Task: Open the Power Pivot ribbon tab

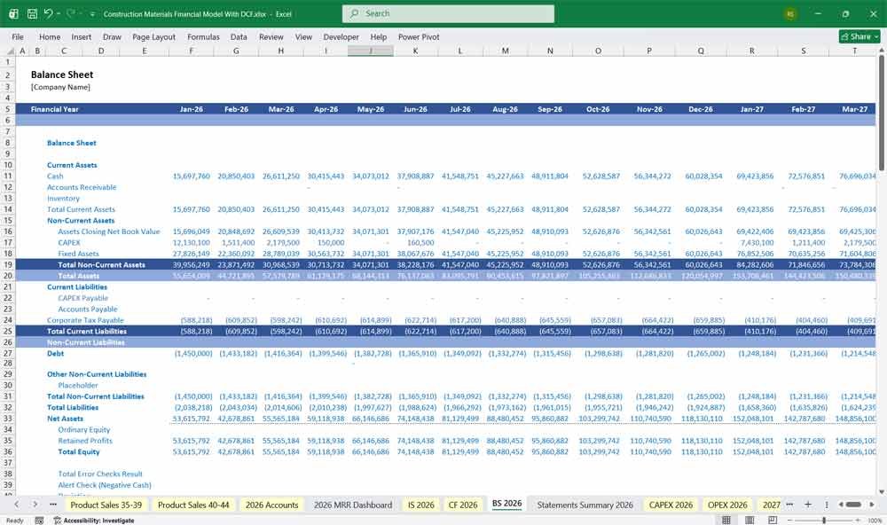Action: pos(419,36)
